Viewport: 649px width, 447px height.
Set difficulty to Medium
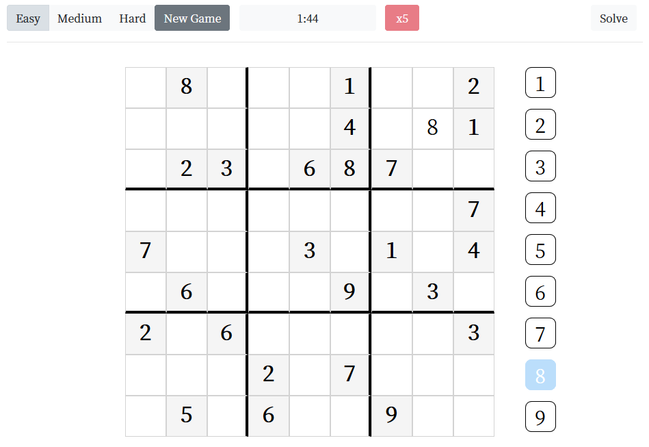[79, 18]
